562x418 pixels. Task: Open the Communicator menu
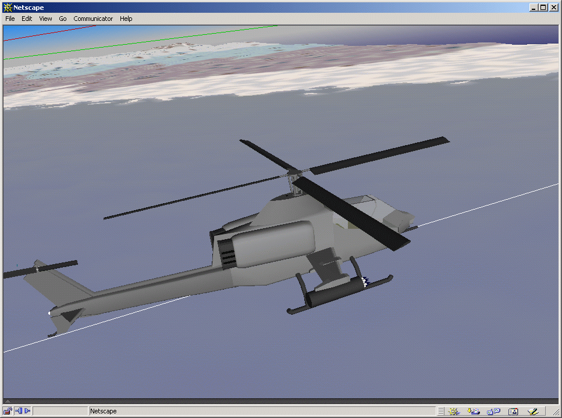pyautogui.click(x=93, y=19)
